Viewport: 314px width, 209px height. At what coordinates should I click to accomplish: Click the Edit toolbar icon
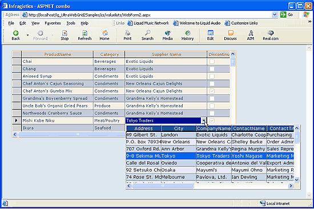(211, 35)
